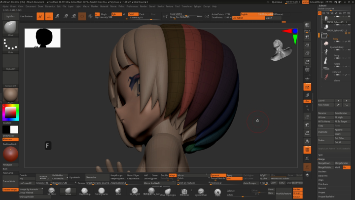Activate the Draw mode icon
The width and height of the screenshot is (355, 200).
[49, 16]
